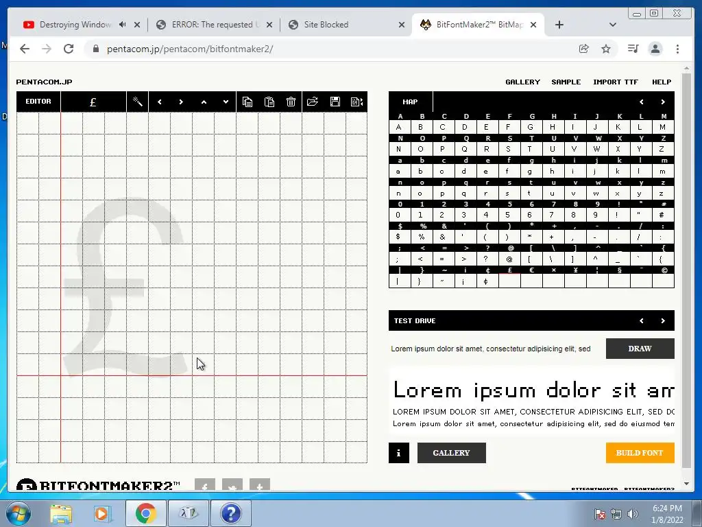Click the PENTACOM.JP site link
702x527 pixels.
tap(44, 82)
